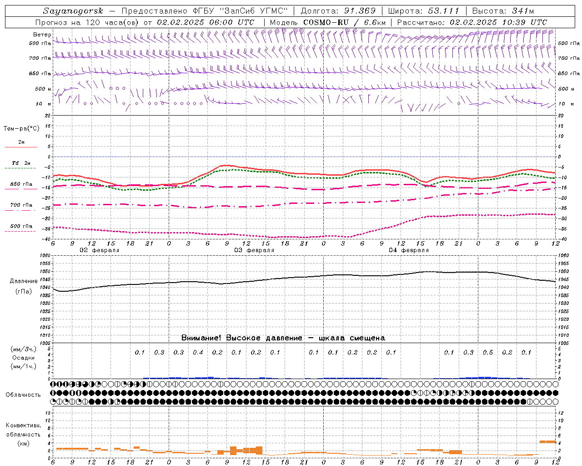Click the 'Ветер' wind label
The height and width of the screenshot is (466, 582).
click(42, 35)
